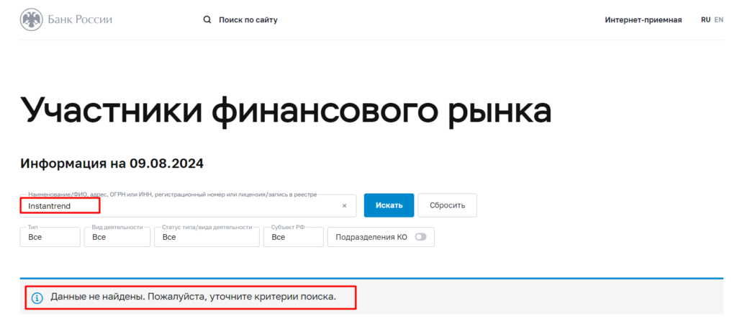Open the Тип dropdown
This screenshot has width=737, height=335.
click(50, 237)
